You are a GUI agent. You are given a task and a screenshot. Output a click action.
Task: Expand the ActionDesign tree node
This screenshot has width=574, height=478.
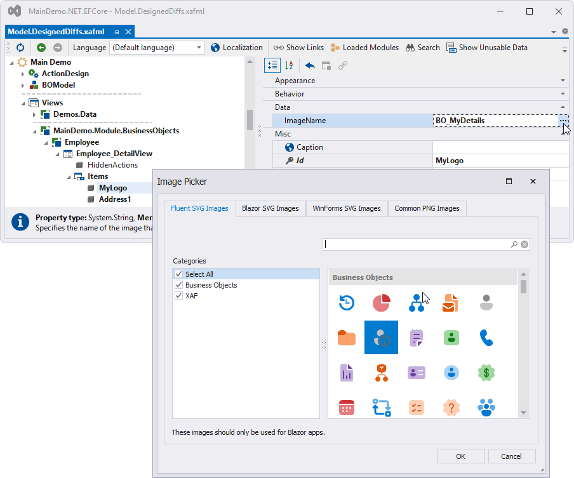(23, 74)
